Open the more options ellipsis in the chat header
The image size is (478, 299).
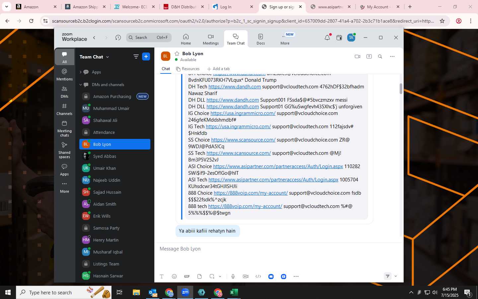coord(392,56)
